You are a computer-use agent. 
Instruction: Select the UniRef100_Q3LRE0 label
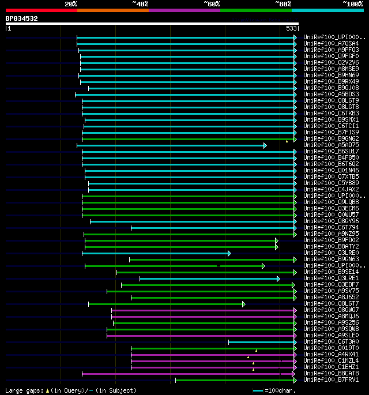tap(331, 253)
